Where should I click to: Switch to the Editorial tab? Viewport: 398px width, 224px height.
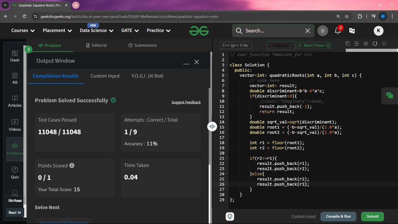(96, 45)
